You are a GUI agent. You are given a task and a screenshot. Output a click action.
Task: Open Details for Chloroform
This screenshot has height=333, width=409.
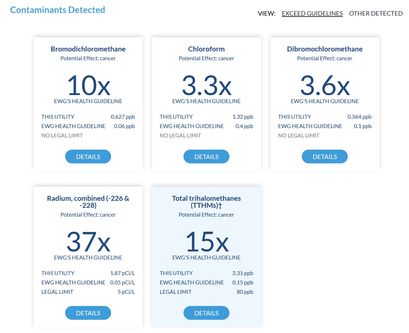tap(206, 157)
